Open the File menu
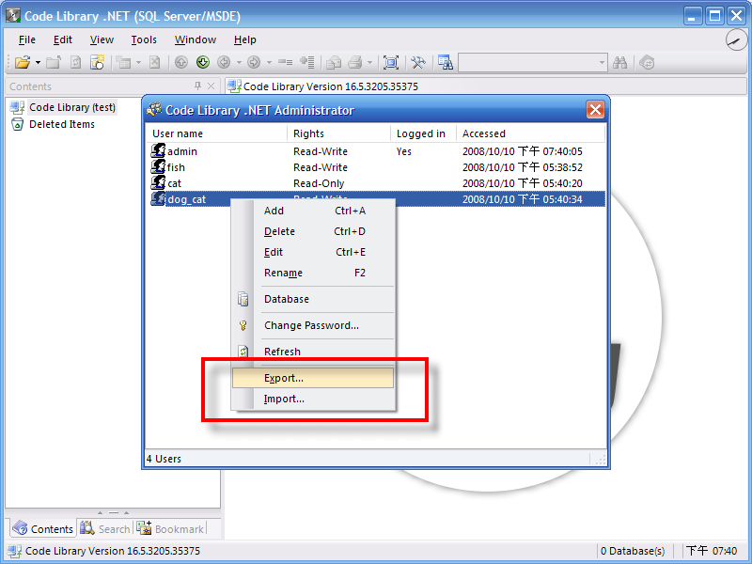This screenshot has height=564, width=752. pyautogui.click(x=27, y=39)
